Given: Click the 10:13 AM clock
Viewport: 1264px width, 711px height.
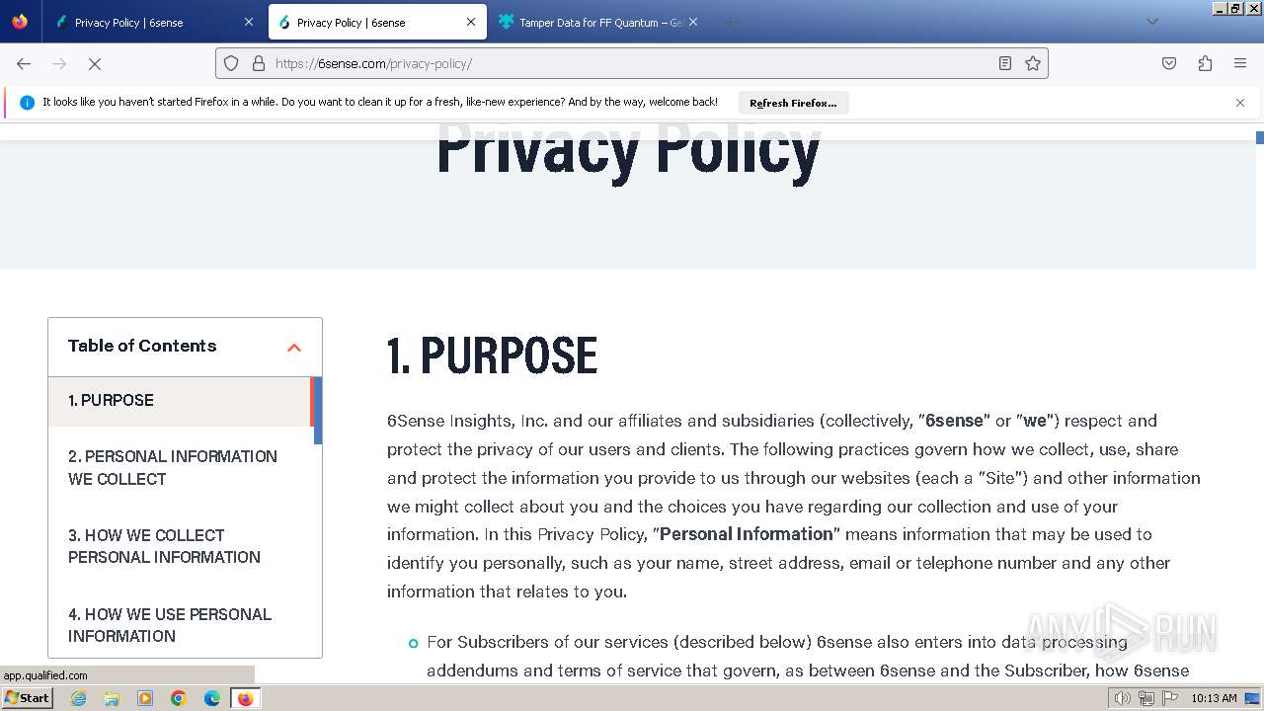Looking at the screenshot, I should [1214, 698].
